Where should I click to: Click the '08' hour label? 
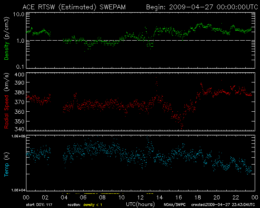tap(102, 197)
